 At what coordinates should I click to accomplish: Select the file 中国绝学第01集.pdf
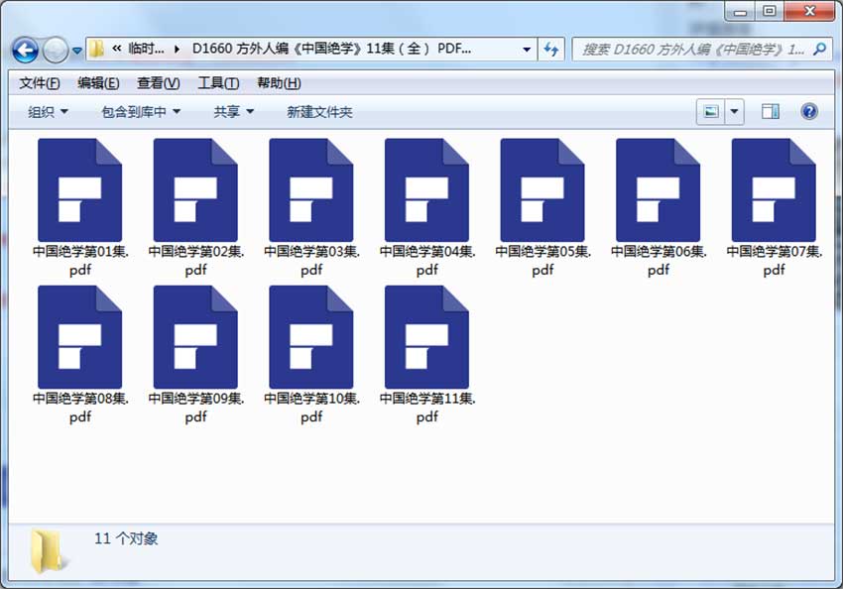click(x=80, y=208)
